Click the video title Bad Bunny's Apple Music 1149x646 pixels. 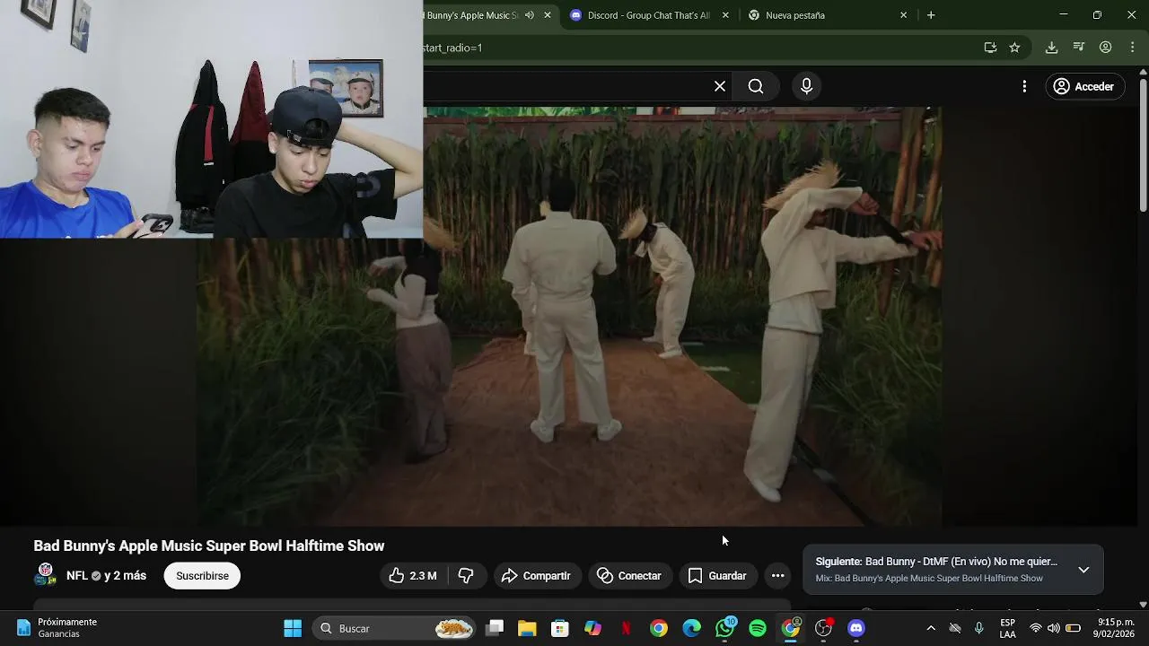pyautogui.click(x=209, y=546)
